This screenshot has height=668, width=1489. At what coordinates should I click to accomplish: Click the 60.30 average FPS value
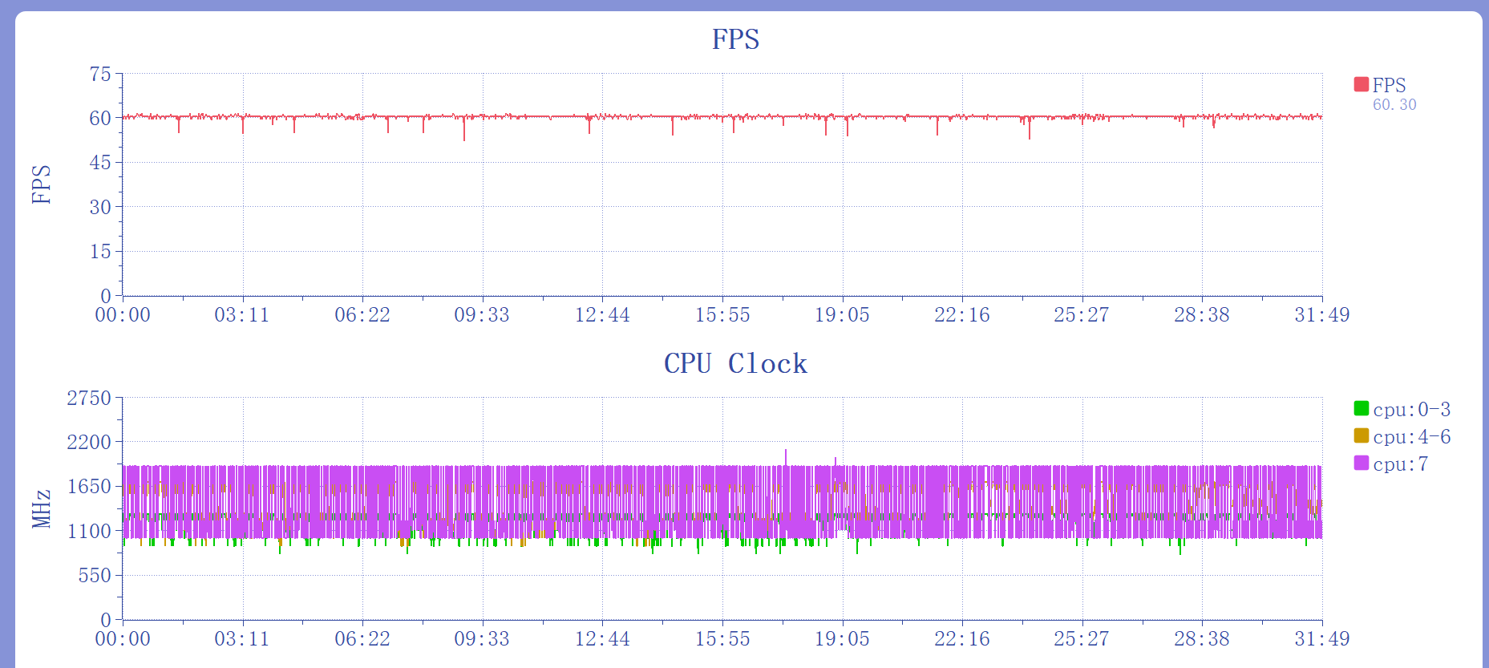pyautogui.click(x=1394, y=104)
